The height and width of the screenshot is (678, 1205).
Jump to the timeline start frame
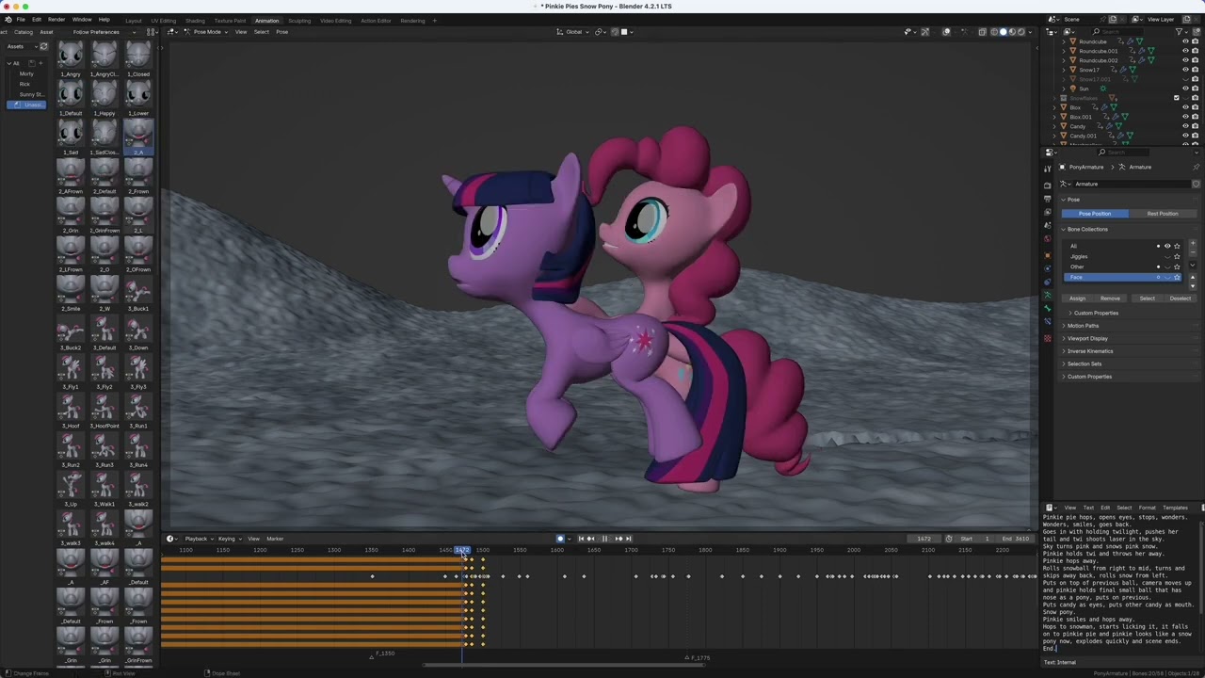coord(581,539)
